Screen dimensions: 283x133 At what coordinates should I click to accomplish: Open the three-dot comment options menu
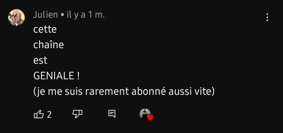(x=267, y=17)
